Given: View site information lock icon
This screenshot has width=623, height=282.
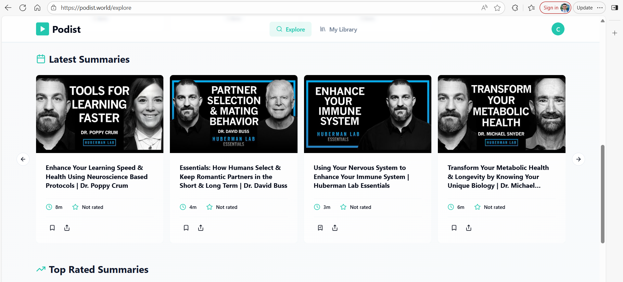Looking at the screenshot, I should point(54,8).
